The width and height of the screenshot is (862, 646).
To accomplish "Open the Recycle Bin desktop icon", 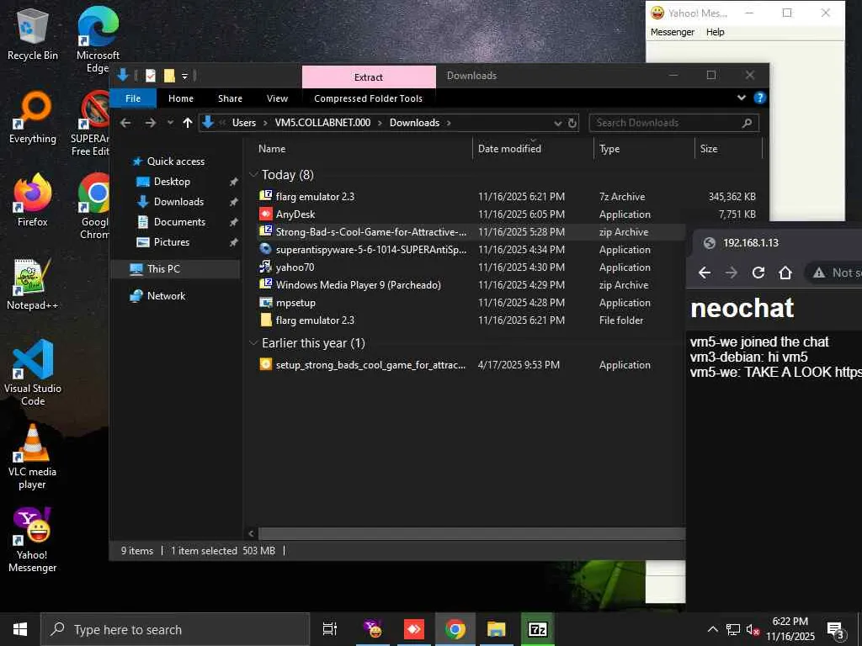I will click(33, 34).
